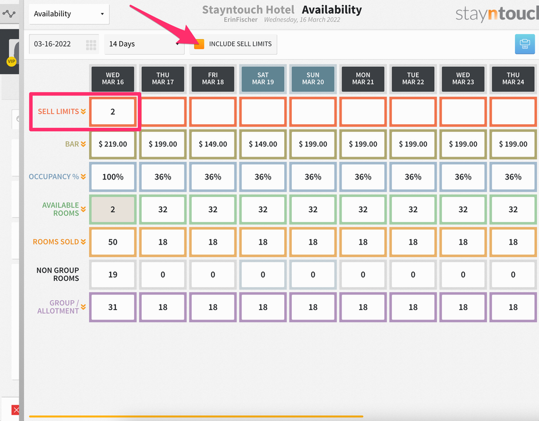The image size is (539, 421).
Task: Select the SUN MAR 20 column header
Action: click(313, 79)
